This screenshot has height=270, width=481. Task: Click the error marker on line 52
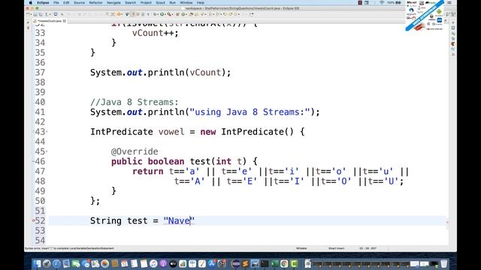33,220
